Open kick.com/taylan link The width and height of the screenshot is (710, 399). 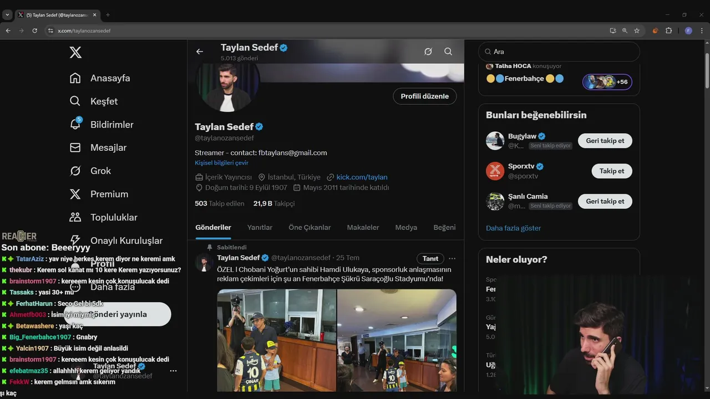(x=362, y=177)
